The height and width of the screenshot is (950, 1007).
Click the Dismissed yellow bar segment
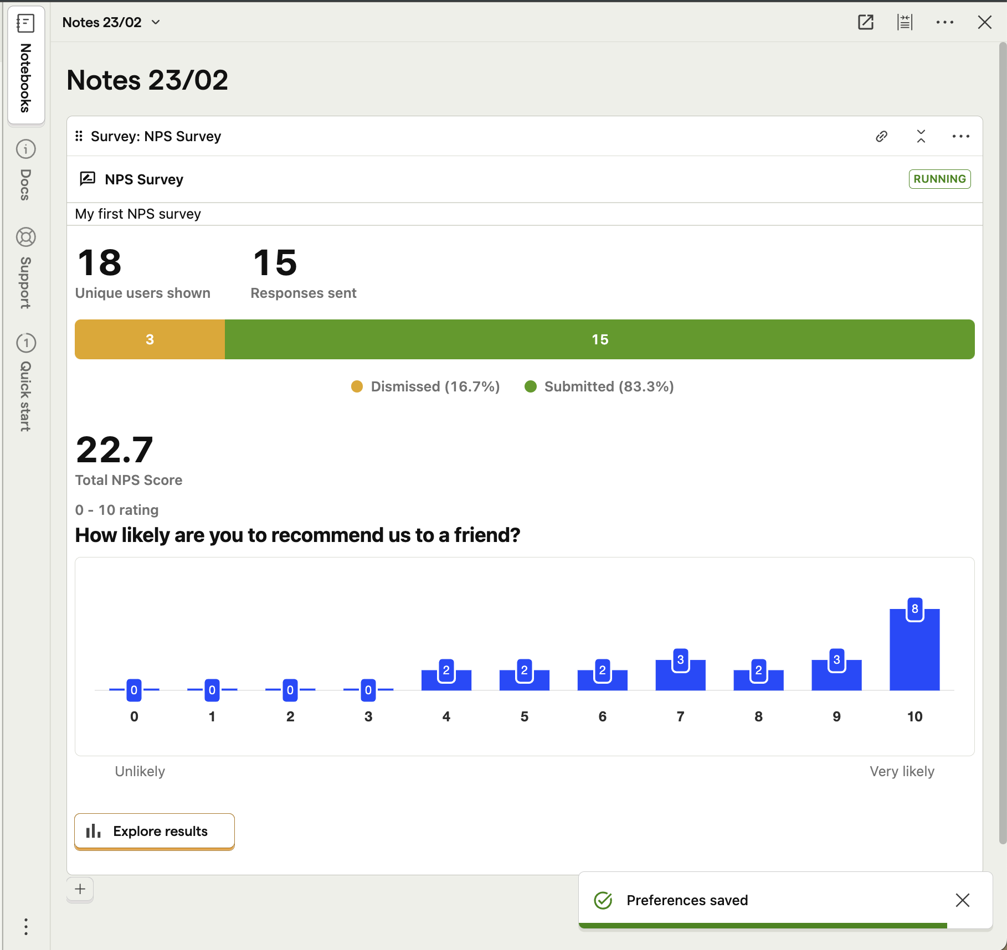point(150,339)
